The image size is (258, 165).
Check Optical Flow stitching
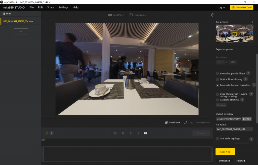coord(217,79)
